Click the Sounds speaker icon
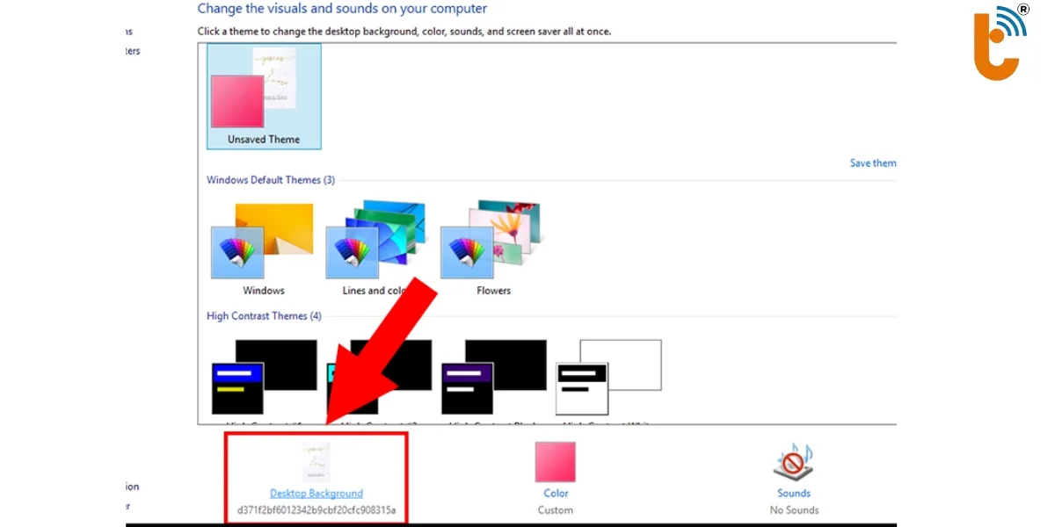 pos(793,462)
